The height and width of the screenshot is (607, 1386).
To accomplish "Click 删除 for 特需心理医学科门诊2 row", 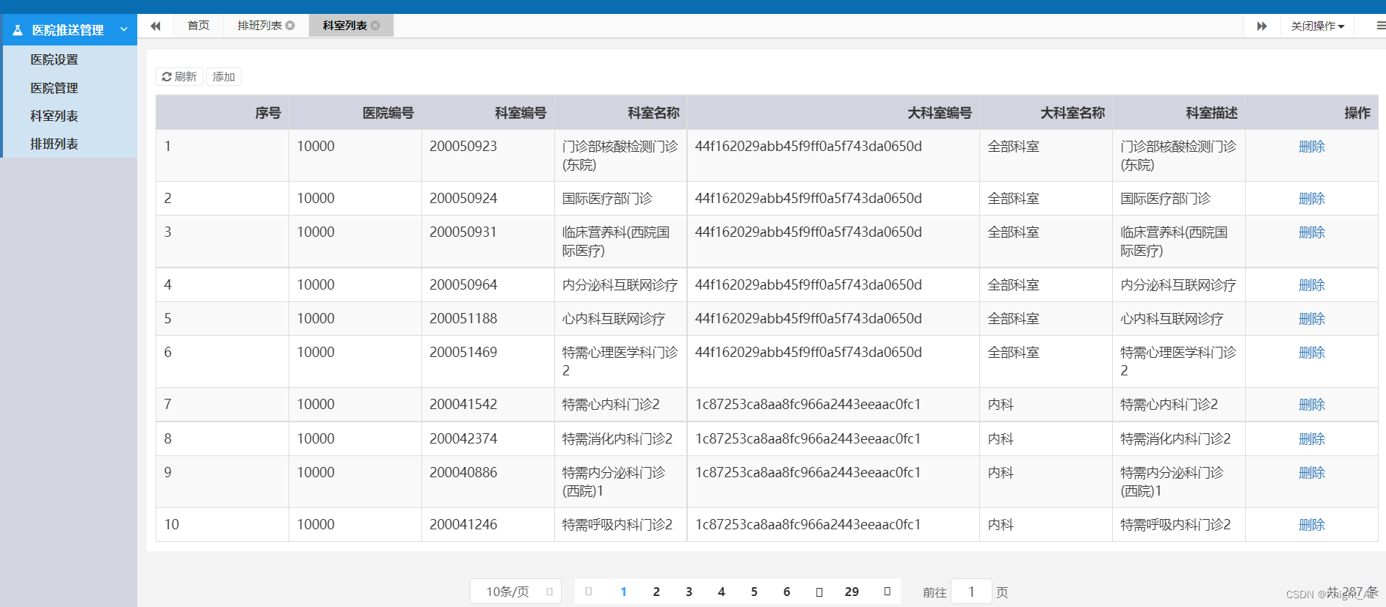I will pos(1311,353).
